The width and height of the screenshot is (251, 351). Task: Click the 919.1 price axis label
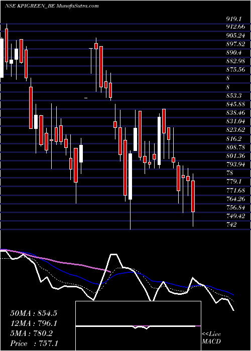coord(234,19)
